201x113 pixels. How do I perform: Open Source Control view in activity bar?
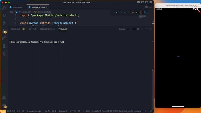(4, 23)
